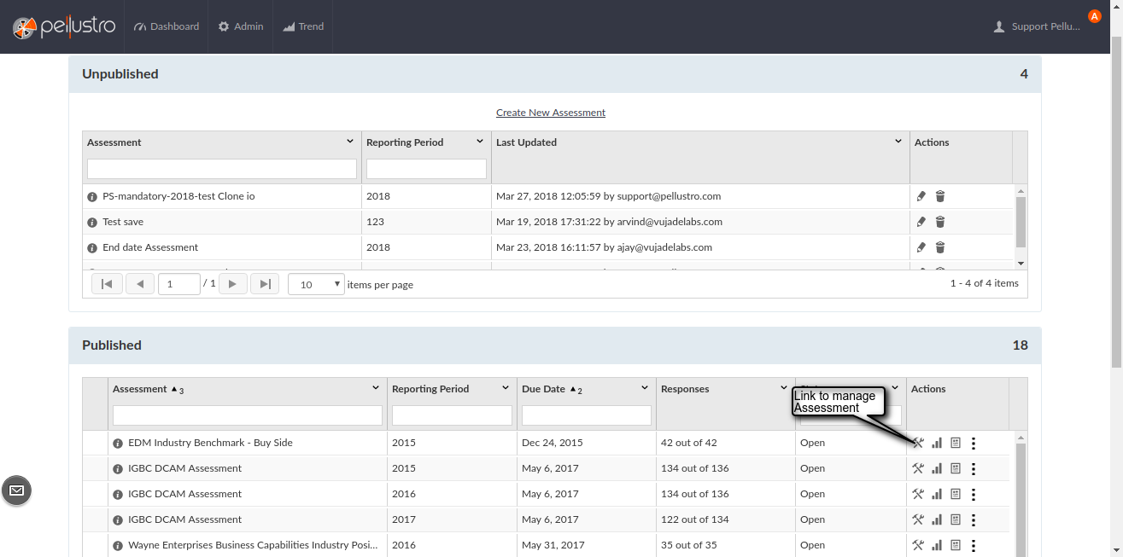The height and width of the screenshot is (557, 1123).
Task: Open the mail envelope widget
Action: click(16, 490)
